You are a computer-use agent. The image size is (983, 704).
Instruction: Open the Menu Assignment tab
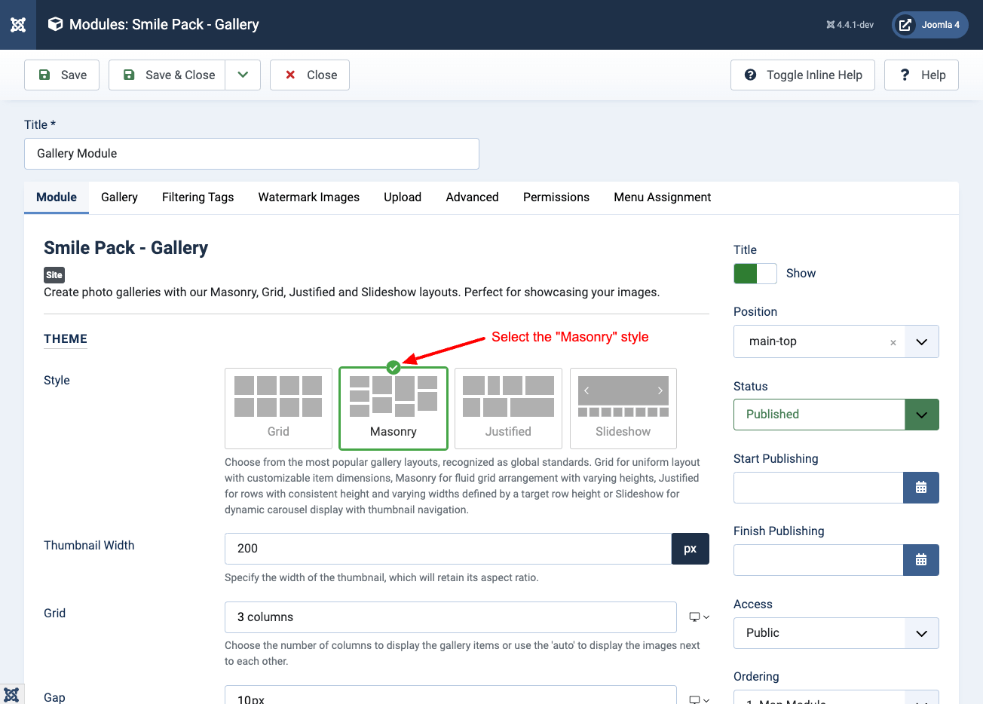click(x=663, y=197)
